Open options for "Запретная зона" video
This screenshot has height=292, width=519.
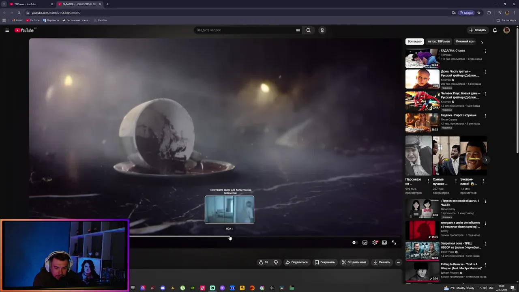pyautogui.click(x=485, y=244)
